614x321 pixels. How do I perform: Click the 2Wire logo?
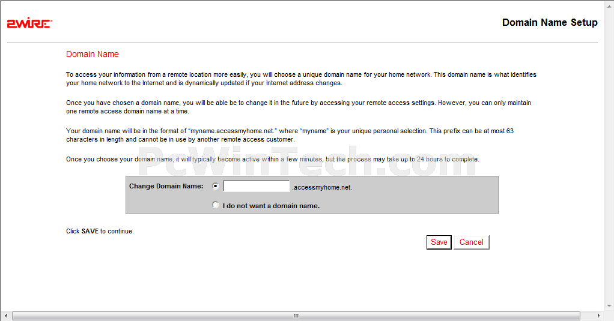coord(29,23)
